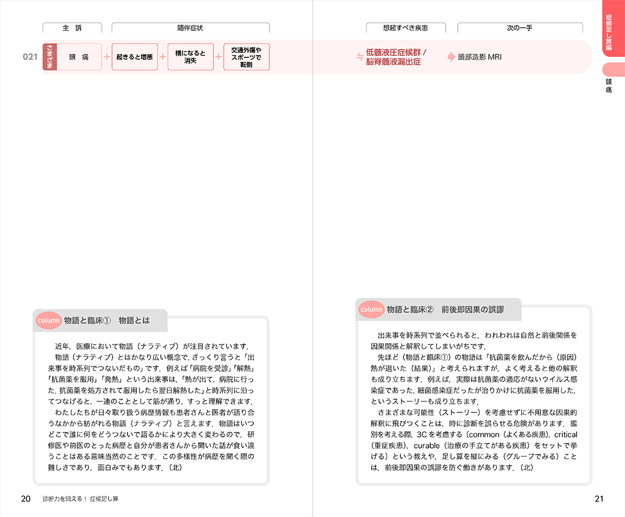Click the 頭痛 chief complaint box
The height and width of the screenshot is (517, 625).
click(x=79, y=57)
